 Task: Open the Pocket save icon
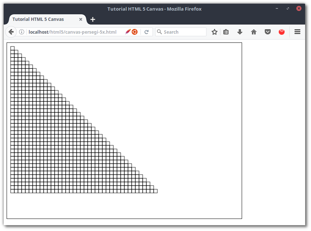click(268, 32)
